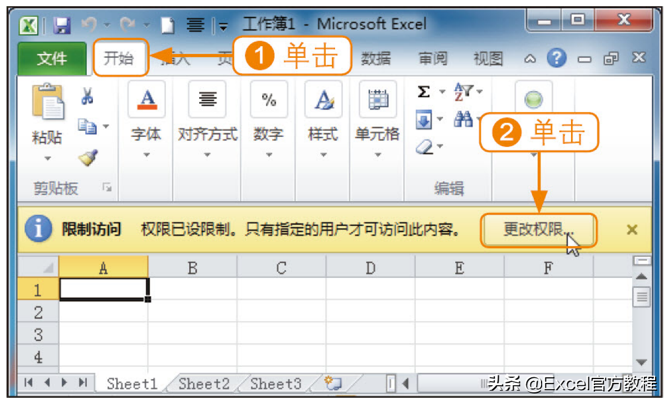Select row 2 header

38,312
